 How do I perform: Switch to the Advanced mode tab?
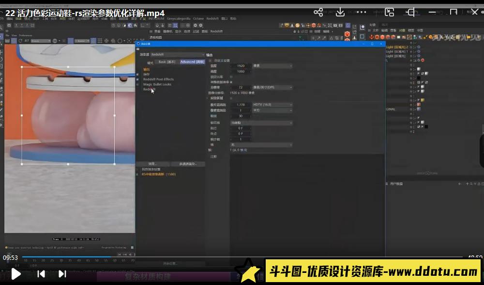tap(192, 62)
